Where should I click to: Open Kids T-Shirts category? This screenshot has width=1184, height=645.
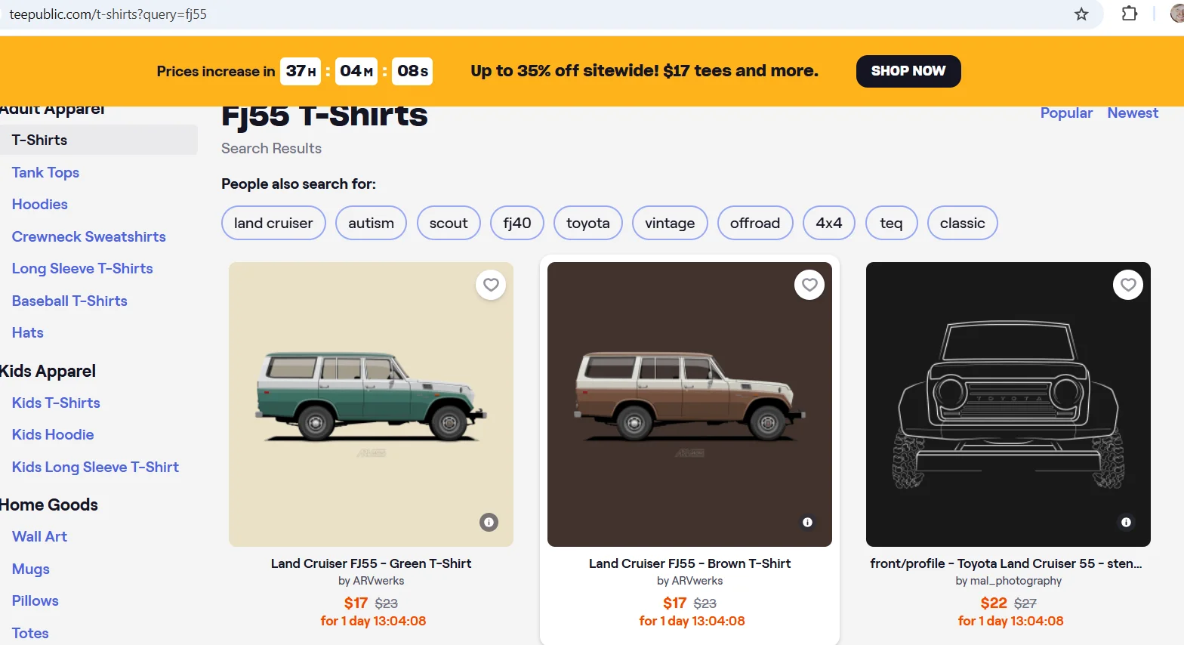point(56,403)
